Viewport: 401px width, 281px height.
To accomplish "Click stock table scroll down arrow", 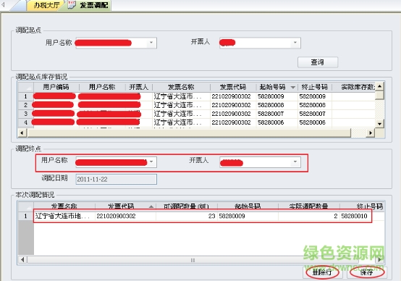I will click(x=379, y=124).
